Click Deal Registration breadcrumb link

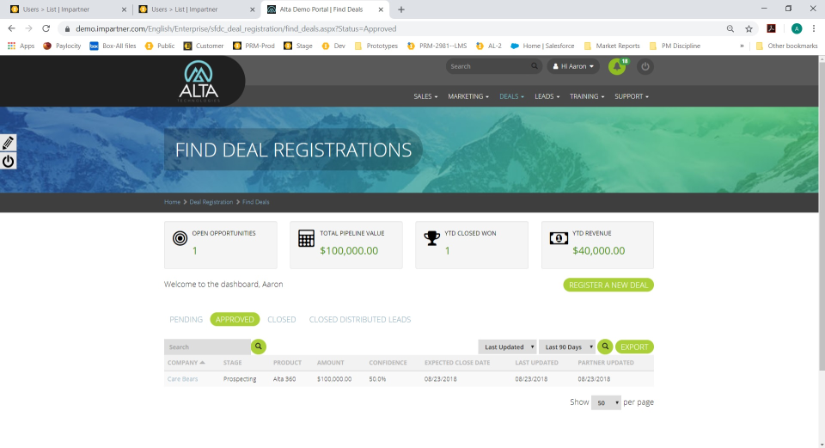point(211,202)
